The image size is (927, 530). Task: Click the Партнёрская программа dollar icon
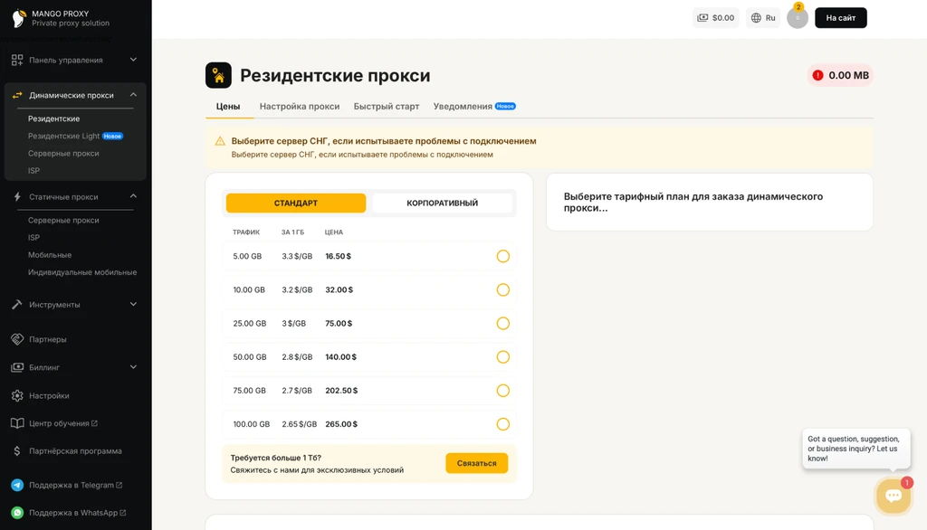point(17,450)
